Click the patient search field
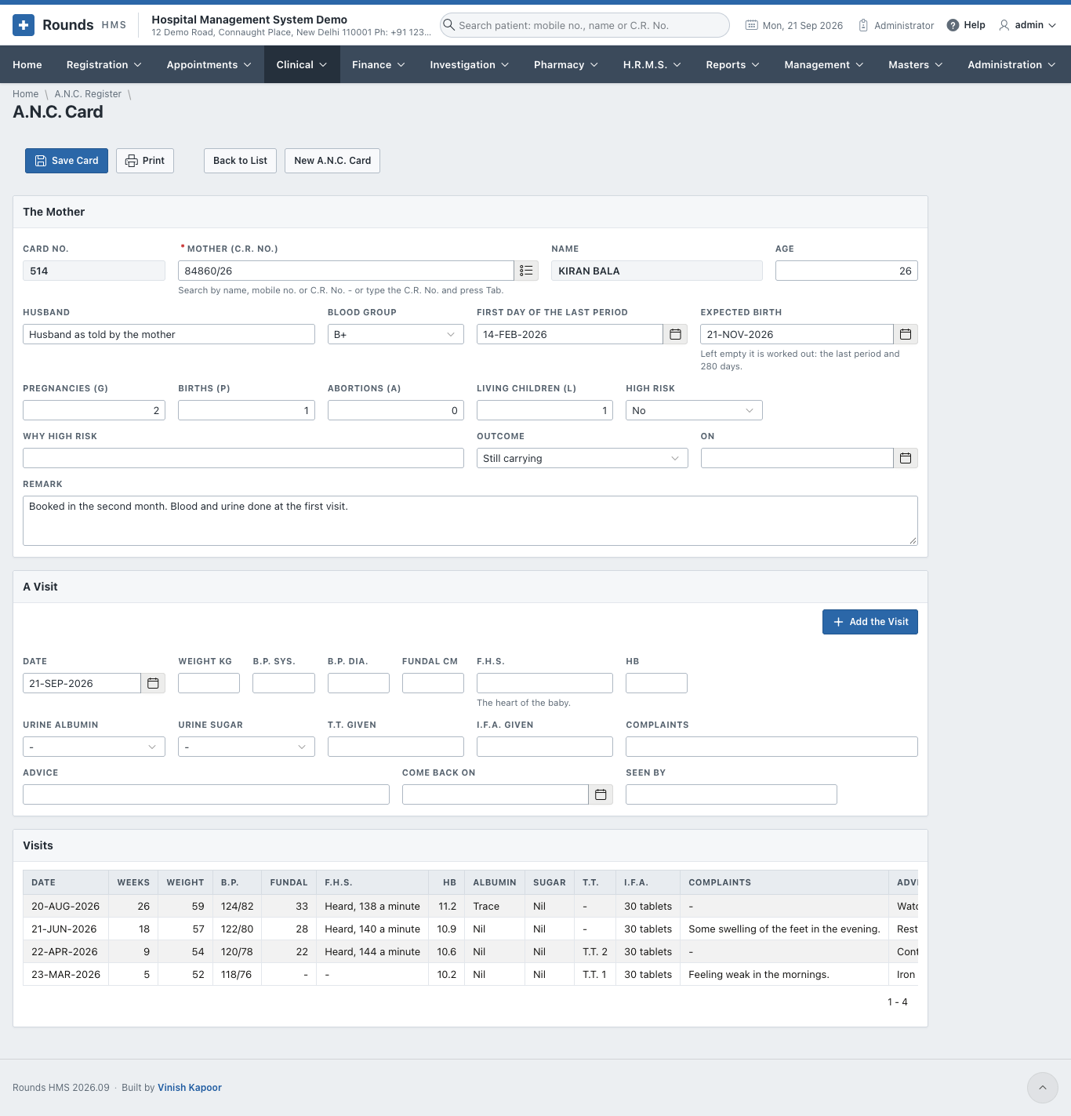Screen dimensions: 1071x1116 585,25
